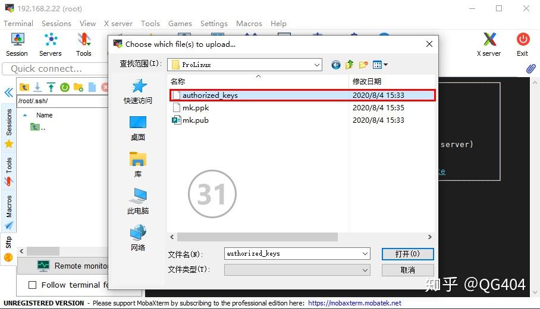540x309 pixels.
Task: Select the mk.ppk file
Action: pyautogui.click(x=195, y=108)
